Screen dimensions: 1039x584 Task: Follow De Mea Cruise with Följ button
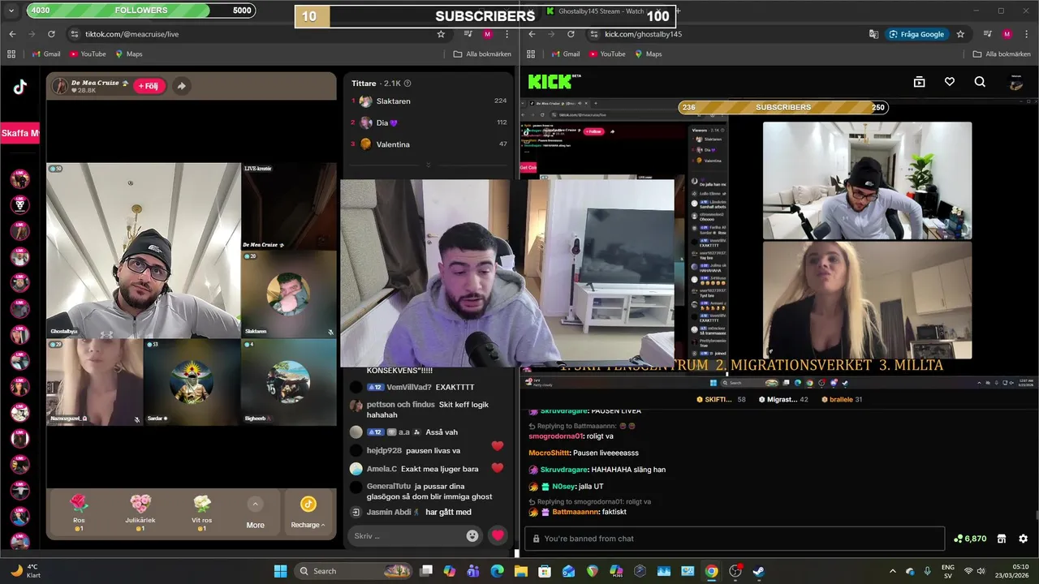(149, 86)
